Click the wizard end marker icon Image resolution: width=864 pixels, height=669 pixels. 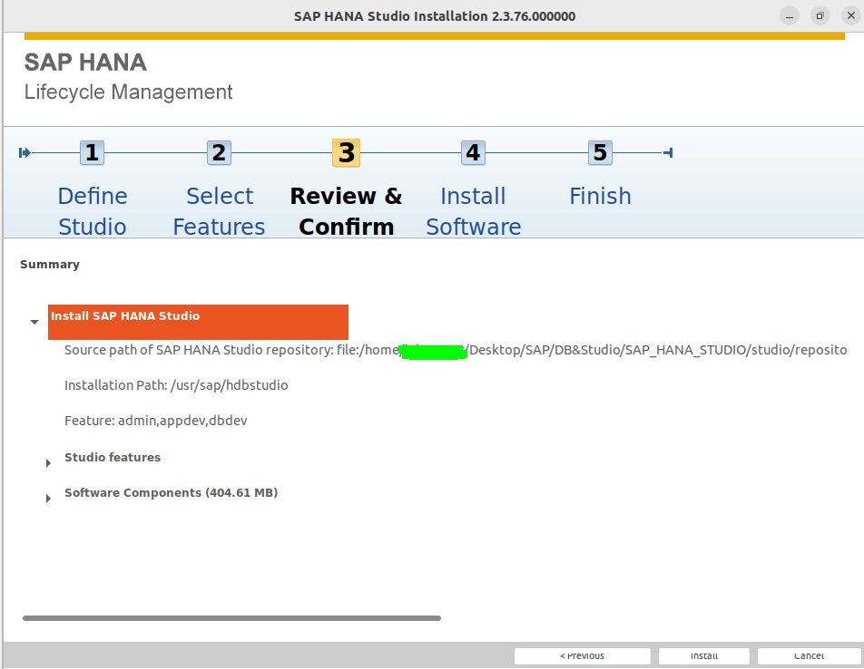(x=668, y=153)
